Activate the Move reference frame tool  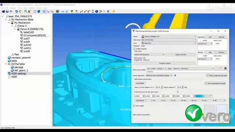click(x=48, y=11)
